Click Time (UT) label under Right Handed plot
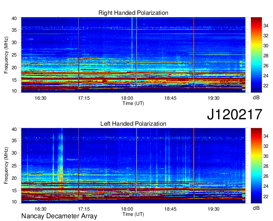 coord(133,103)
